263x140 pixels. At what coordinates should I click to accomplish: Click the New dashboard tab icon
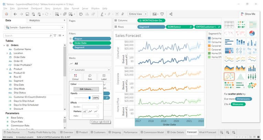click(228, 132)
